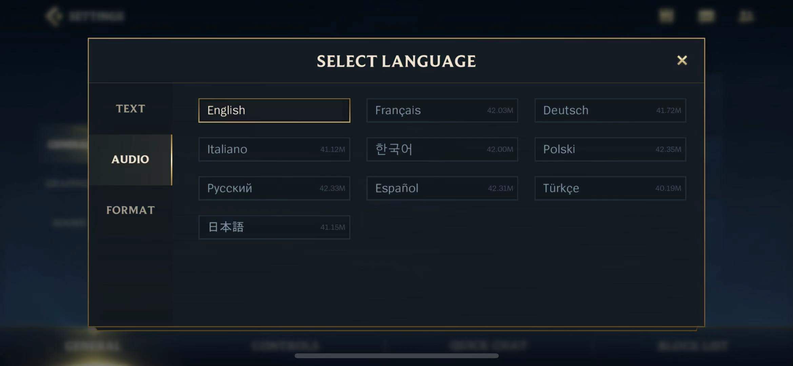This screenshot has height=366, width=793.
Task: Choose English as audio language
Action: [274, 110]
